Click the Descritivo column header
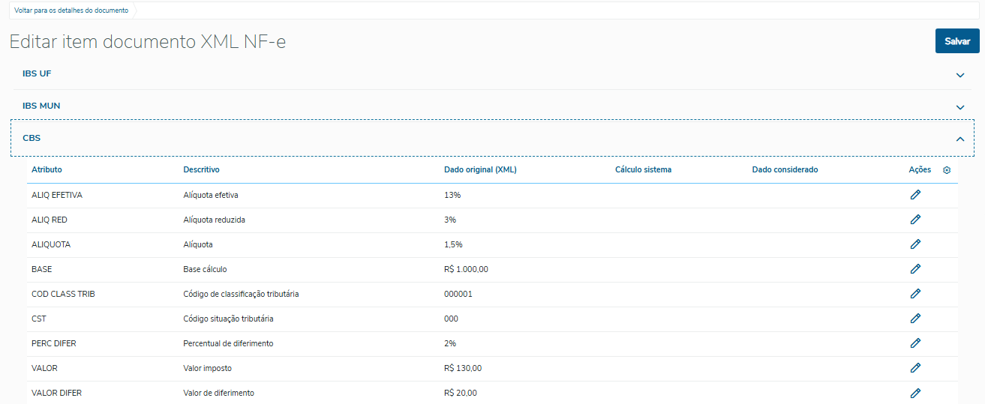985x404 pixels. (201, 170)
